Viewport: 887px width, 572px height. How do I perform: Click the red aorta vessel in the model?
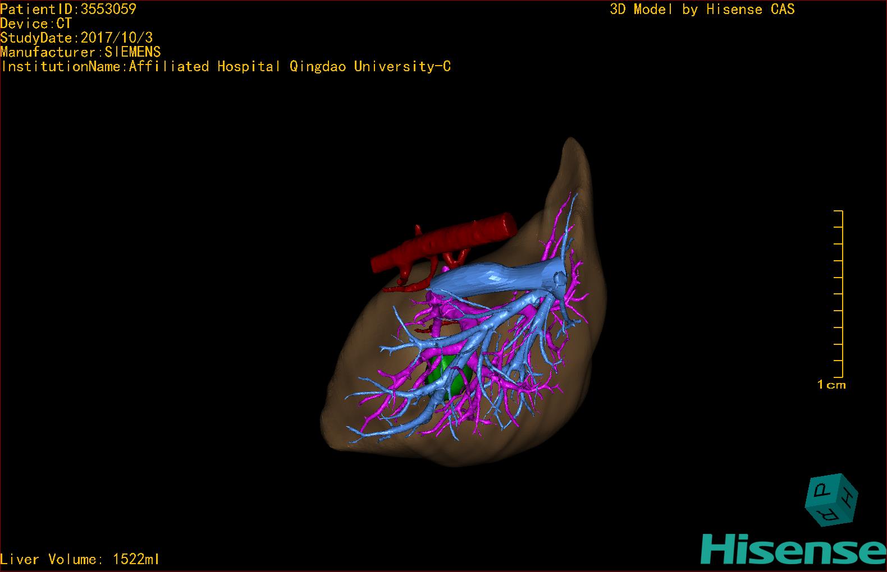click(x=443, y=244)
